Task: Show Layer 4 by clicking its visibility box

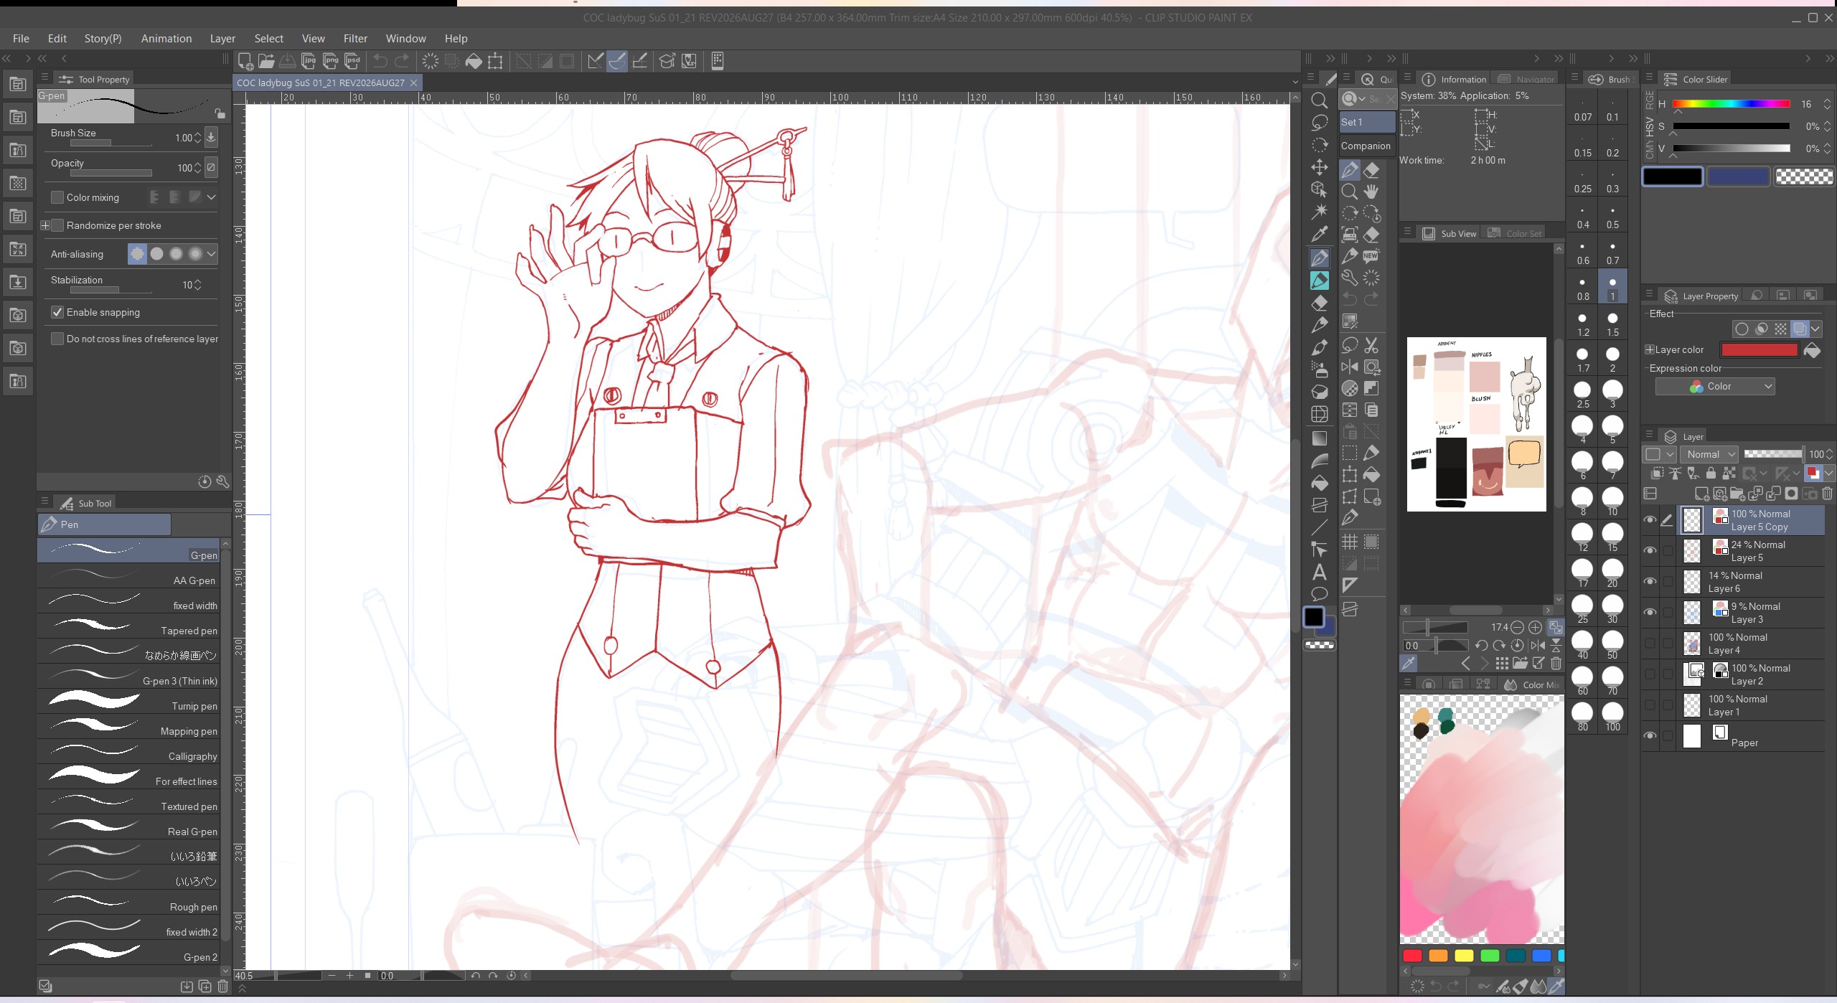Action: point(1650,644)
